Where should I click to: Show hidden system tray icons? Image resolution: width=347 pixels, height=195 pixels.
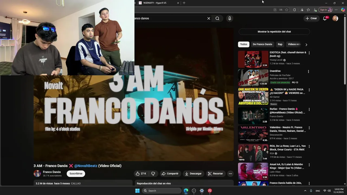305,191
